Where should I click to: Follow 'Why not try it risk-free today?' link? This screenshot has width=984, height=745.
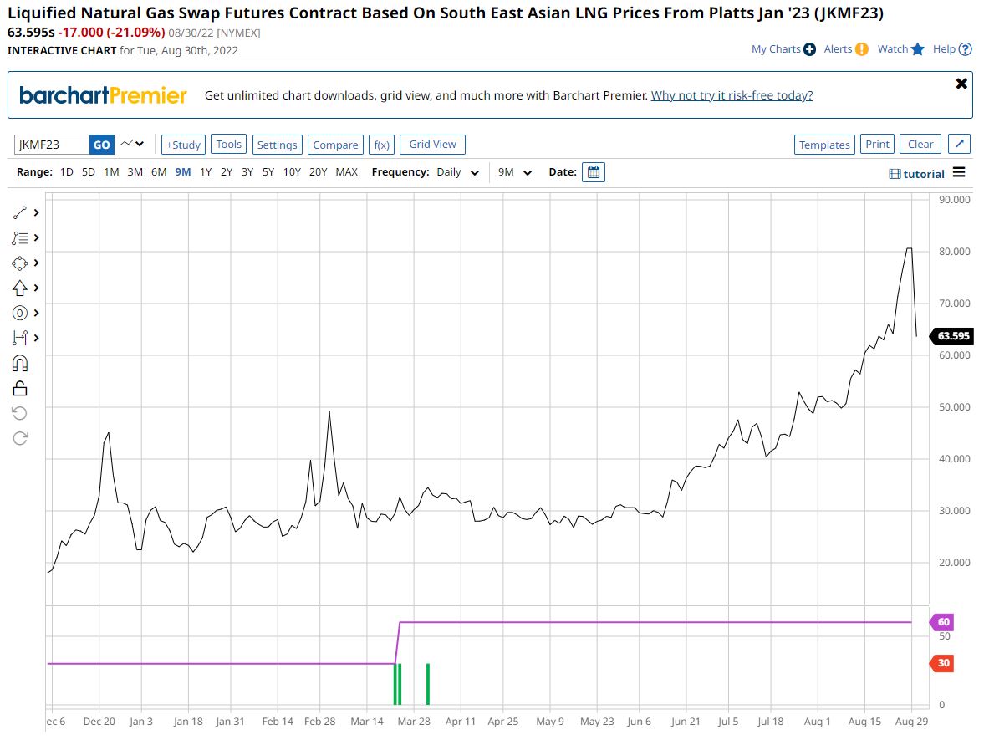point(732,95)
